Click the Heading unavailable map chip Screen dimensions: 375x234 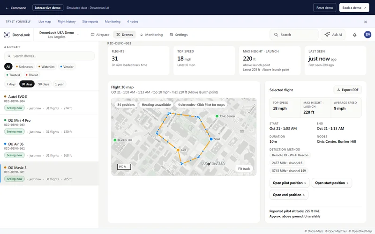click(x=156, y=104)
